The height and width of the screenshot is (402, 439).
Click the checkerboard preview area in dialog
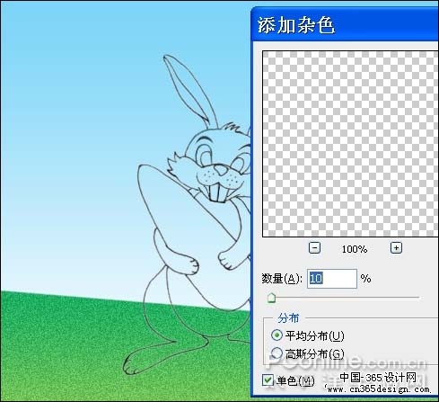pyautogui.click(x=350, y=144)
